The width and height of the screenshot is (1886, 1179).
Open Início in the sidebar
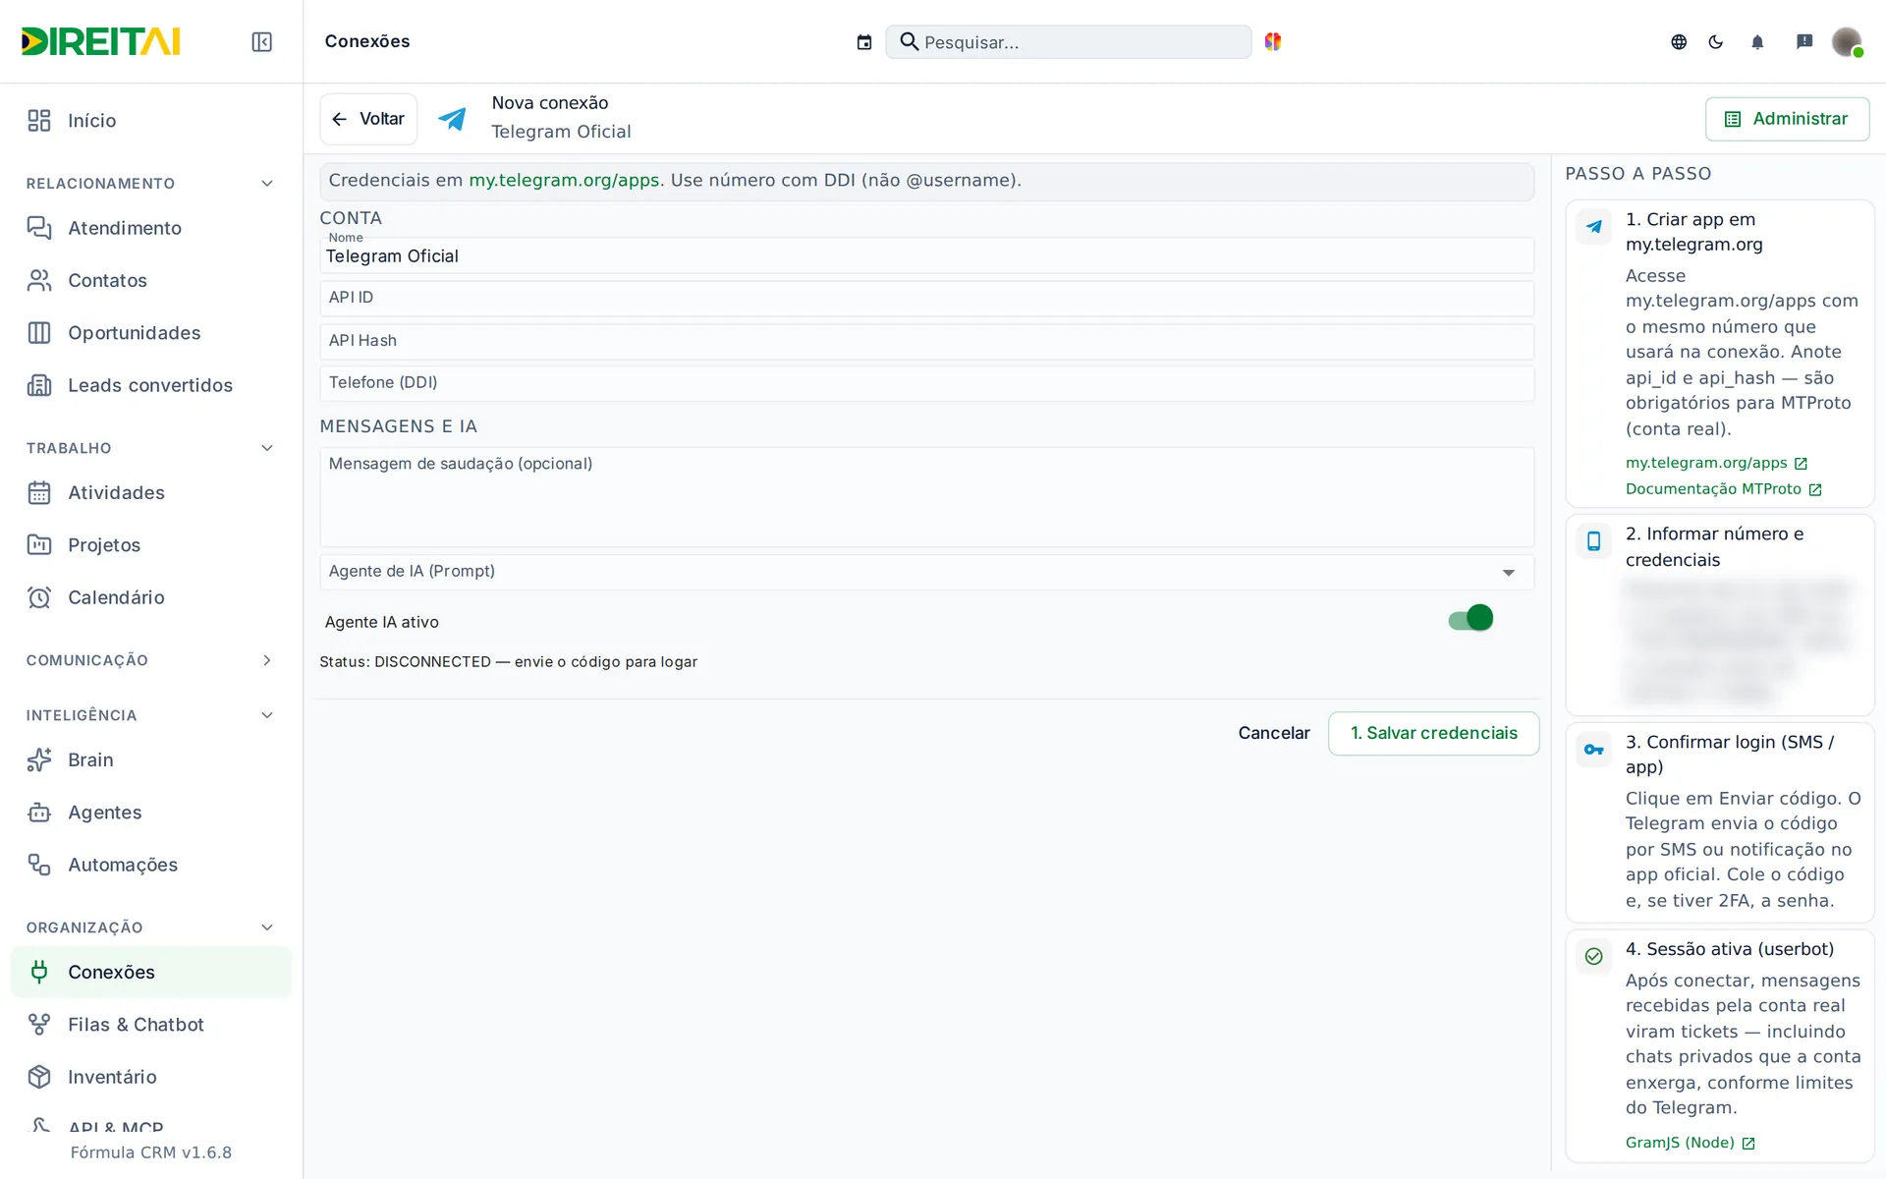tap(151, 121)
